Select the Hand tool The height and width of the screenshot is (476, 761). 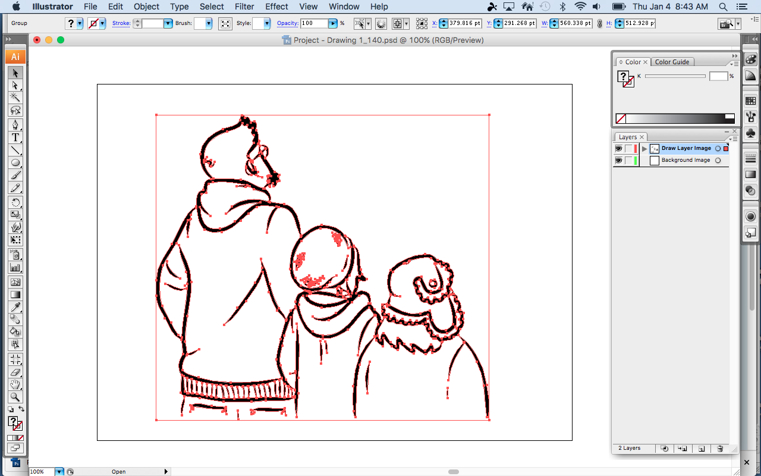(x=15, y=384)
